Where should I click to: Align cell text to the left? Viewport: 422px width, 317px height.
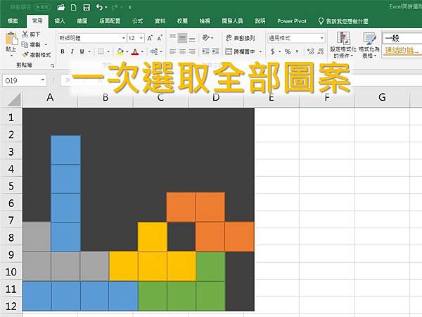pyautogui.click(x=172, y=51)
